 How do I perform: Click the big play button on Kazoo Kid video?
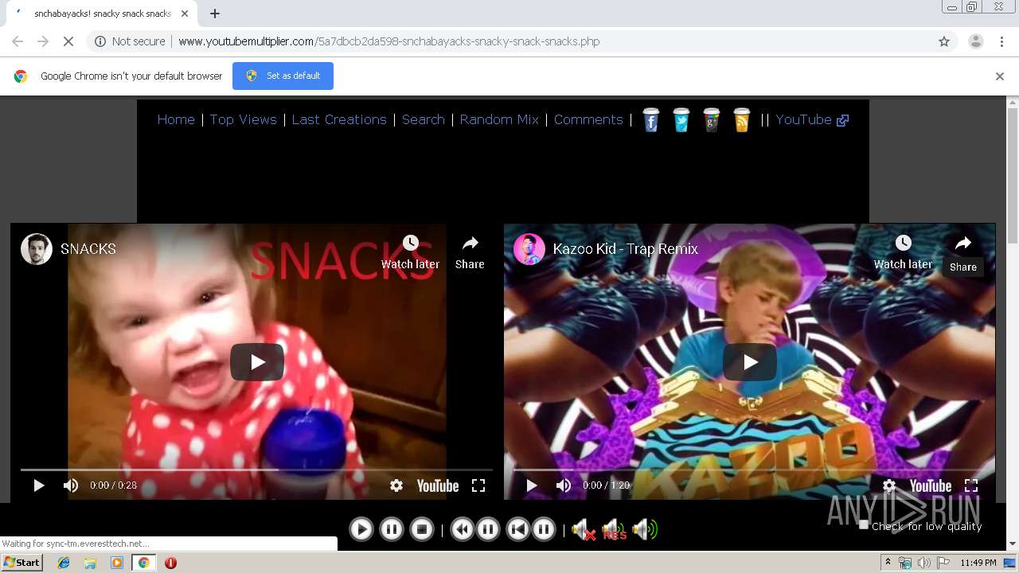750,362
